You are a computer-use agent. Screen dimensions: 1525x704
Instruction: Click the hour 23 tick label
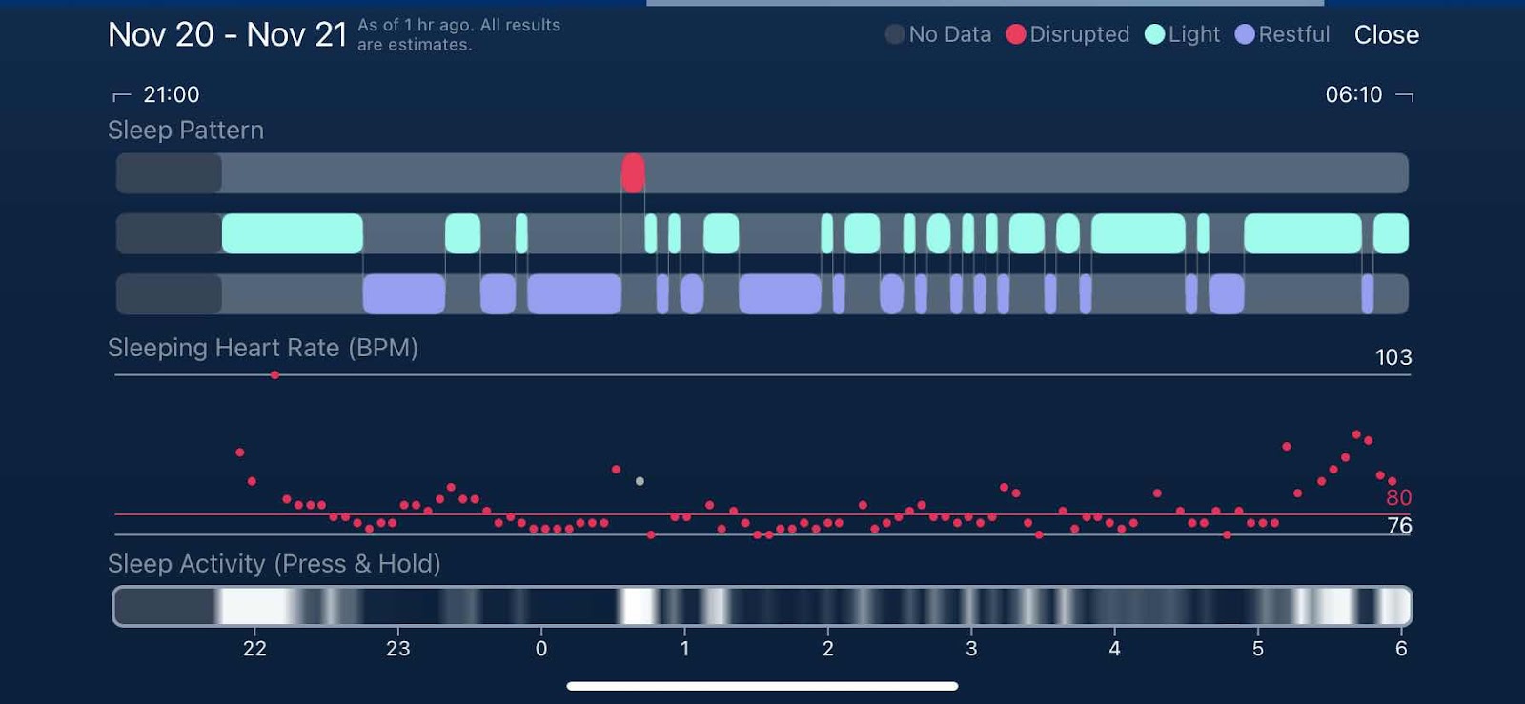(x=397, y=649)
